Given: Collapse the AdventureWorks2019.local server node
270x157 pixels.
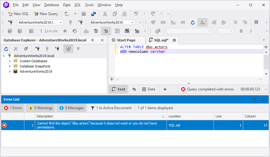Looking at the screenshot, I should point(4,56).
